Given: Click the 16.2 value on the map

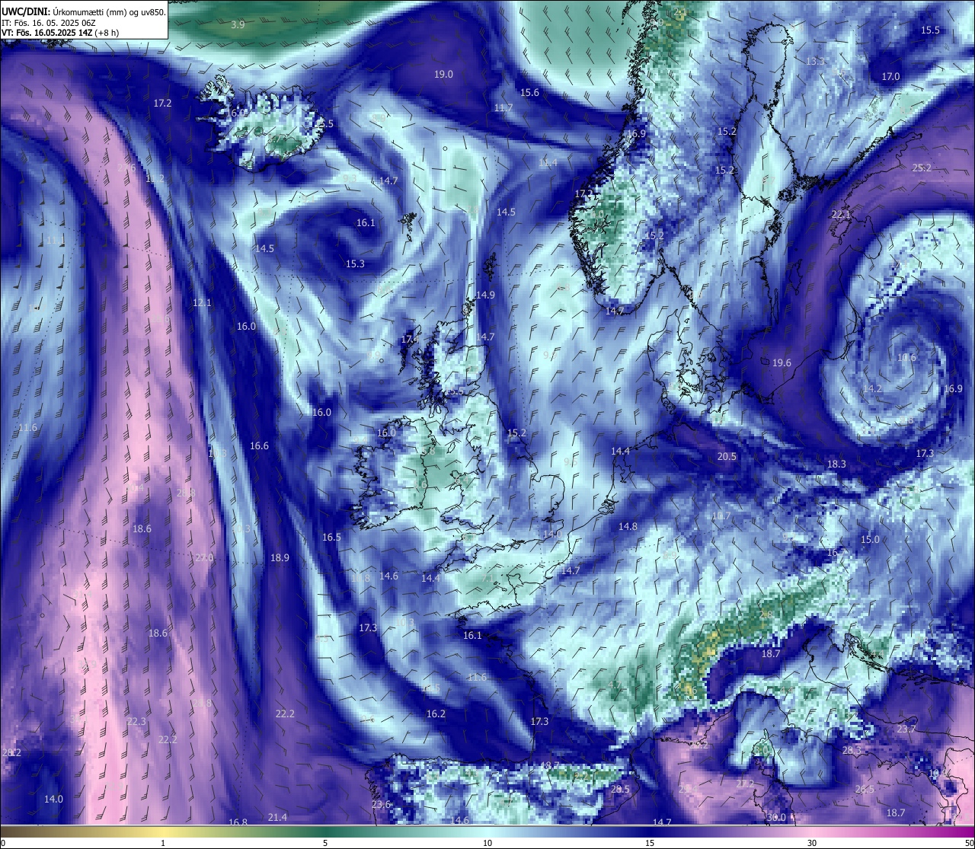Looking at the screenshot, I should [x=436, y=714].
